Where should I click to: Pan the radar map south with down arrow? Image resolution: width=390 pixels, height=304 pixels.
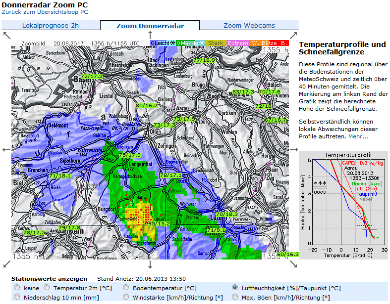tap(150, 264)
